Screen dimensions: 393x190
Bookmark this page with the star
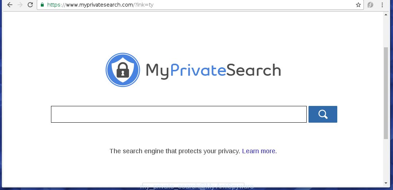358,5
